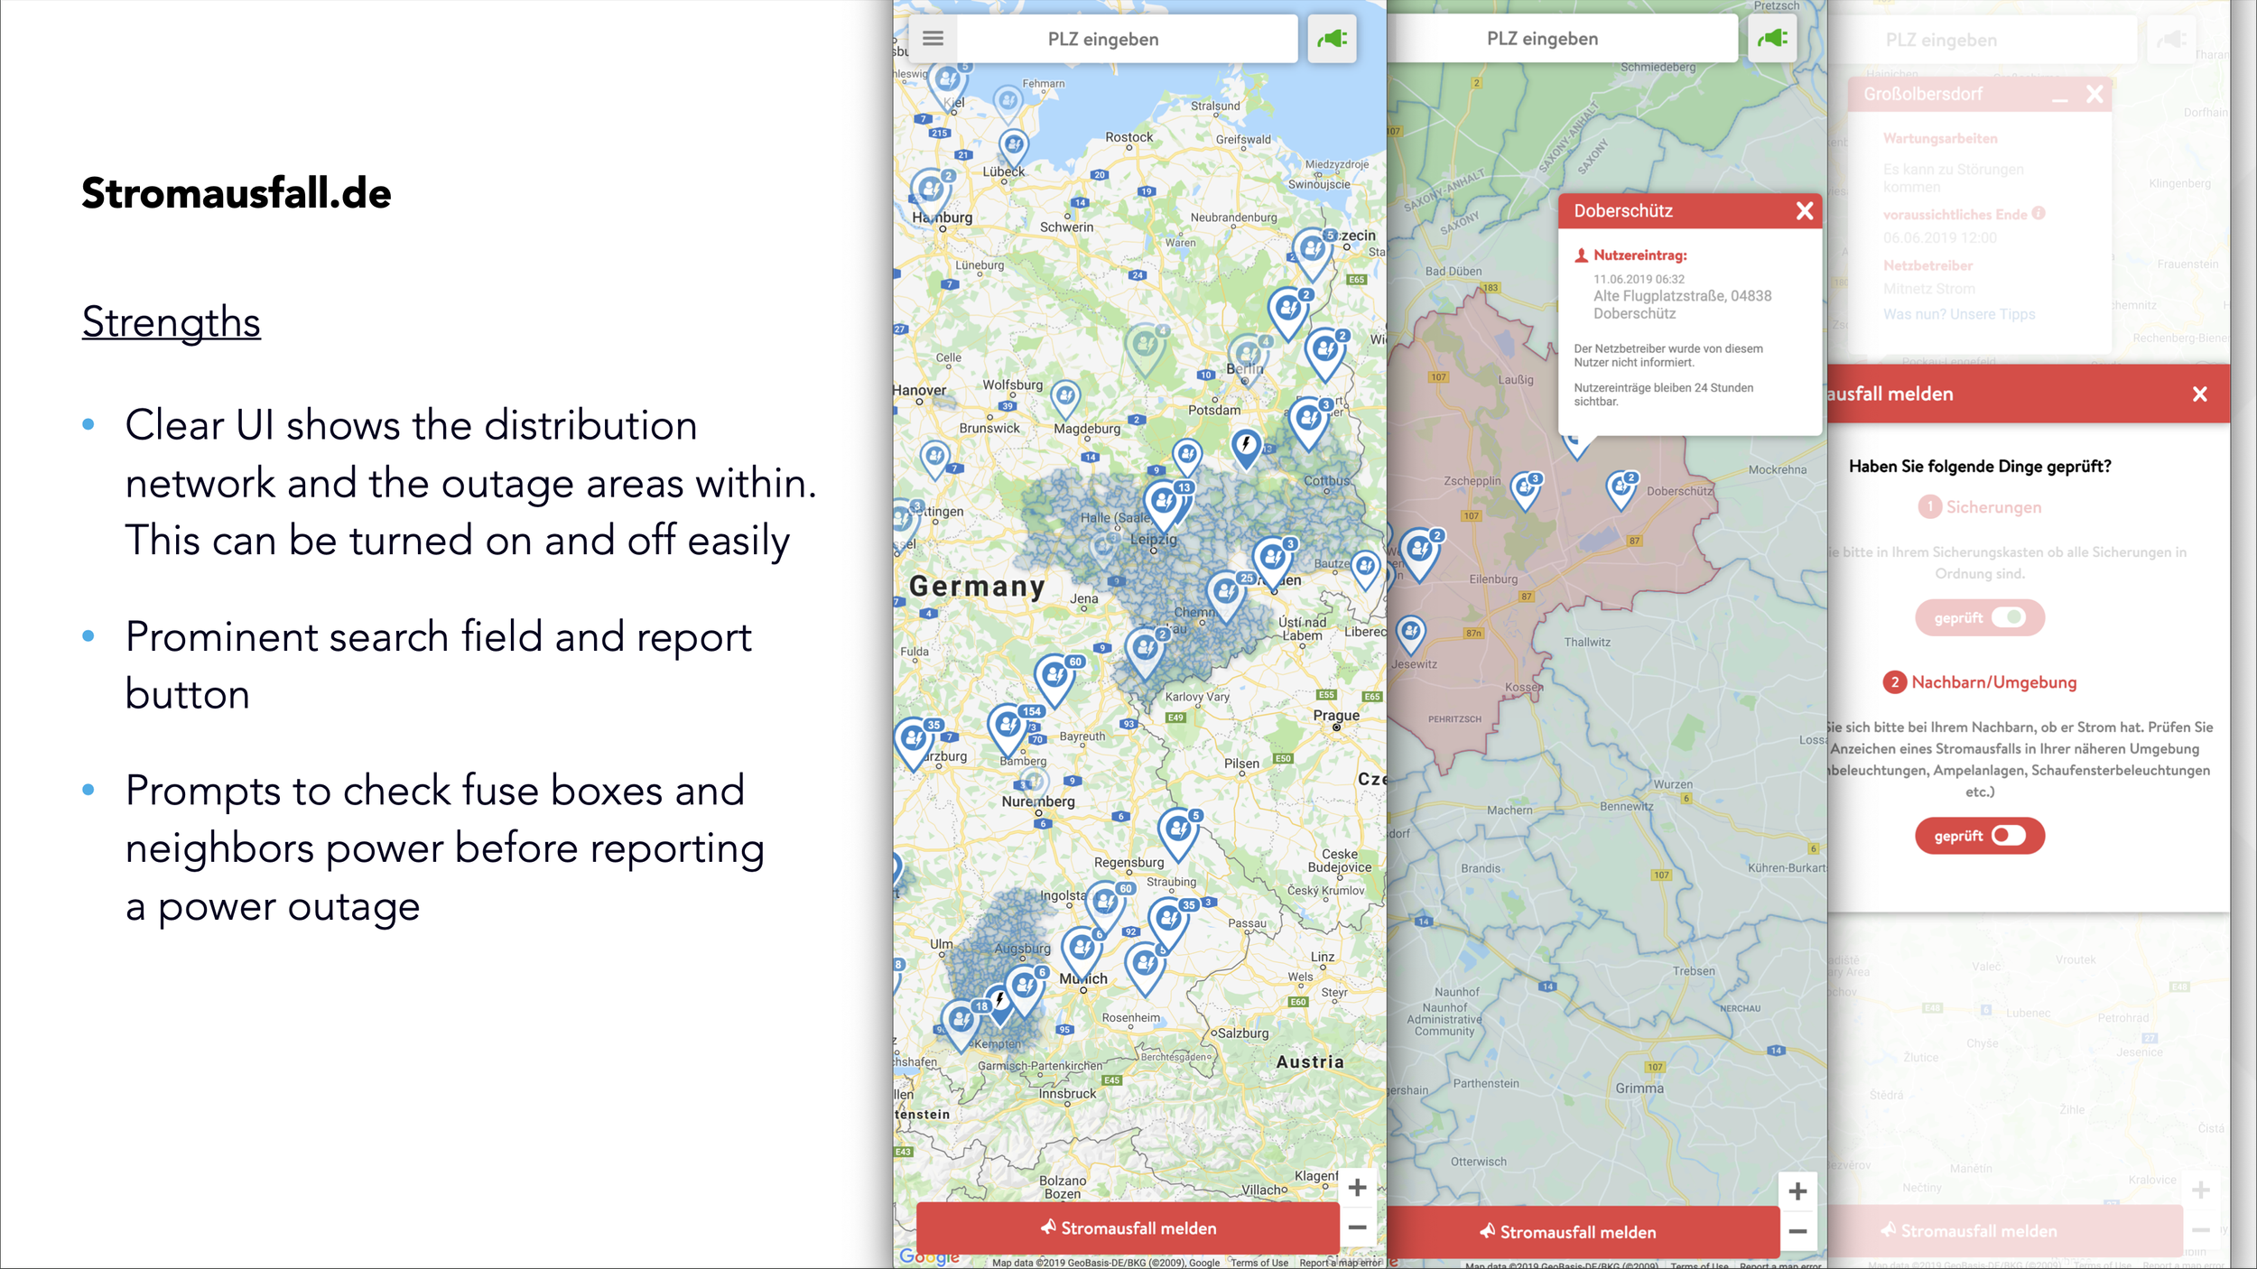Toggle the Sicherungen geprüft switch

click(x=2008, y=617)
